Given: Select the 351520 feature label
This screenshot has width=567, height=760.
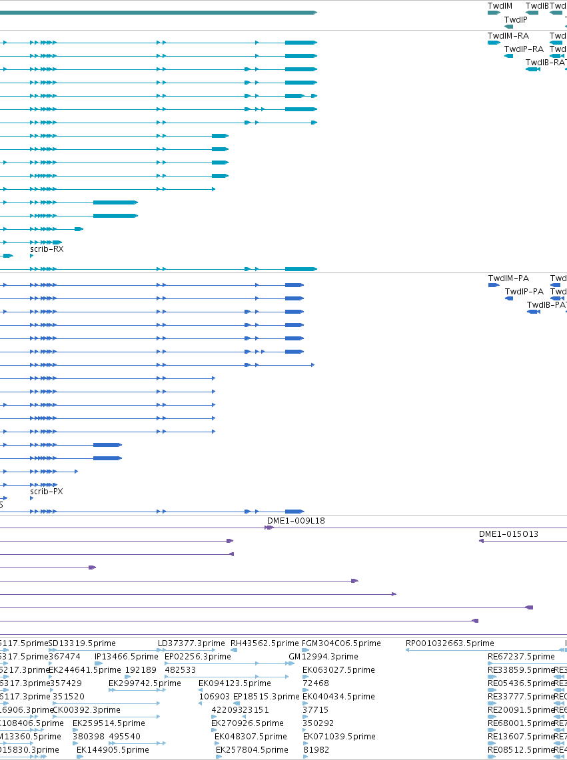Looking at the screenshot, I should click(x=69, y=696).
